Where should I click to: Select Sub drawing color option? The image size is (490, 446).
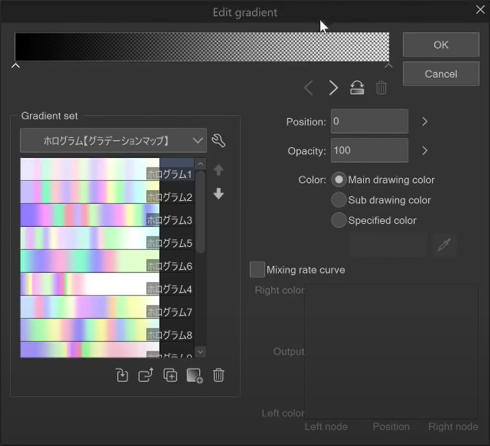[x=339, y=200]
